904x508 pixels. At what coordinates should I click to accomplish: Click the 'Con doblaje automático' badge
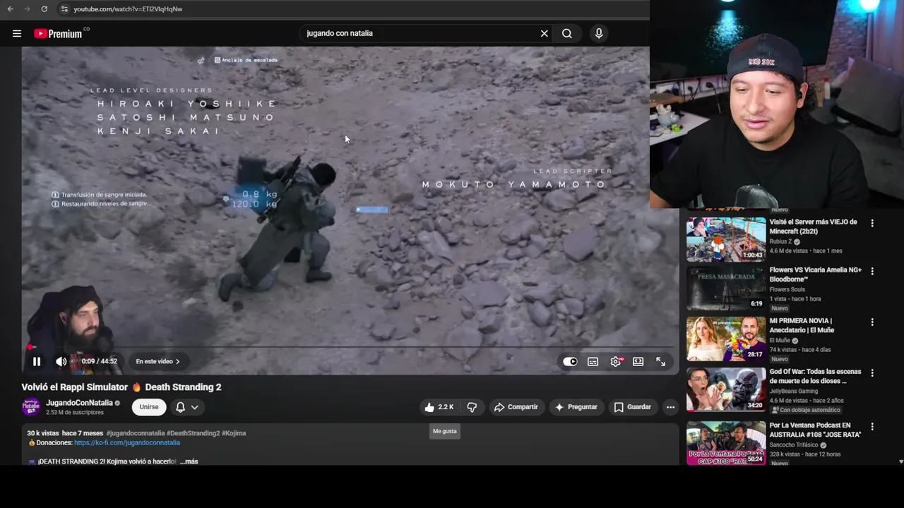[806, 410]
